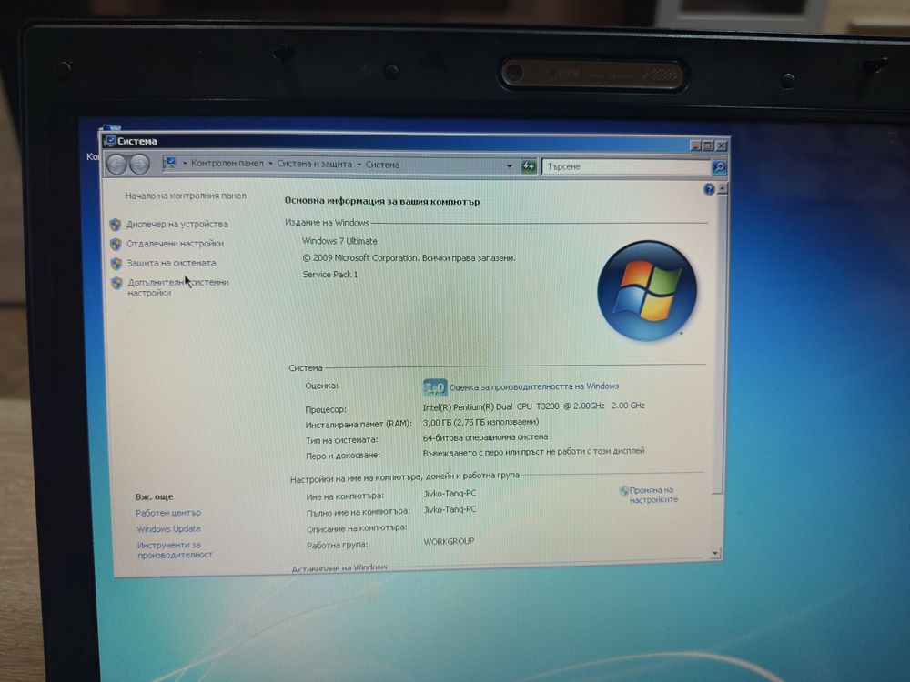
Task: Click in the Търсене search field
Action: click(x=627, y=167)
